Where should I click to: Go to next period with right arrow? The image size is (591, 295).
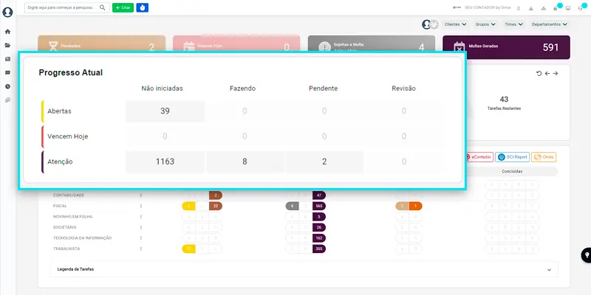tap(556, 73)
